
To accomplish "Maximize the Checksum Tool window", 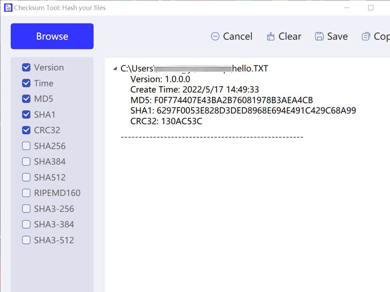I will 370,8.
